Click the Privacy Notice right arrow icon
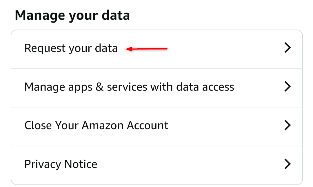The height and width of the screenshot is (187, 313). coord(287,164)
